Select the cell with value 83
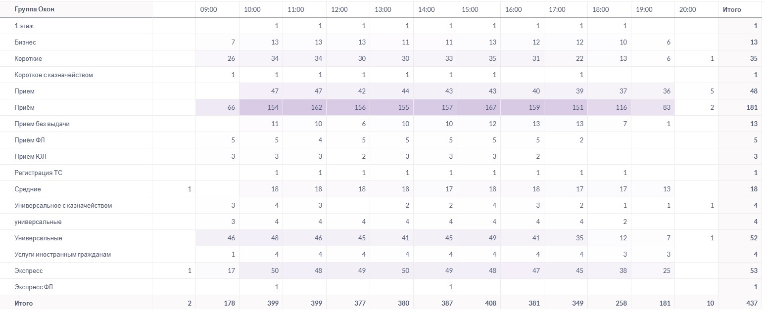Viewport: 768px width, 313px height. point(653,107)
